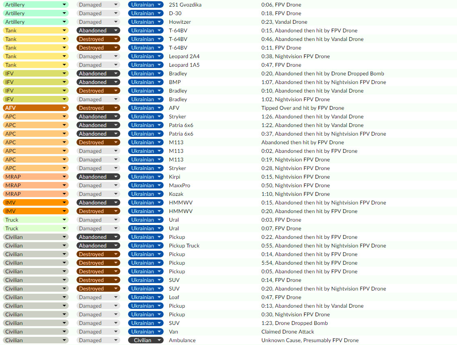The width and height of the screenshot is (457, 345).
Task: Select the 'Kirpi' model cell
Action: click(x=175, y=177)
